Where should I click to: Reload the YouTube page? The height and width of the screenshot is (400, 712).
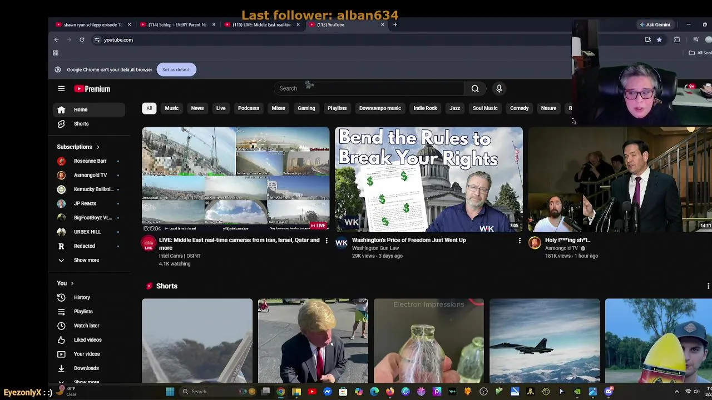82,39
